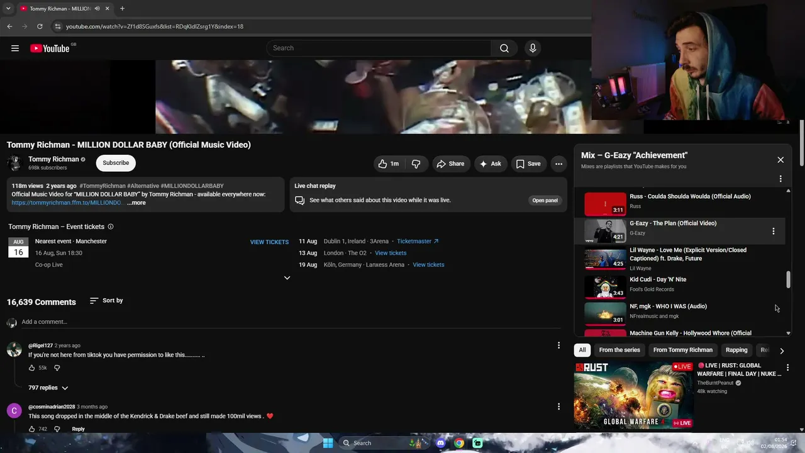This screenshot has width=805, height=453.
Task: Mute the tab via speaker icon
Action: pyautogui.click(x=97, y=9)
